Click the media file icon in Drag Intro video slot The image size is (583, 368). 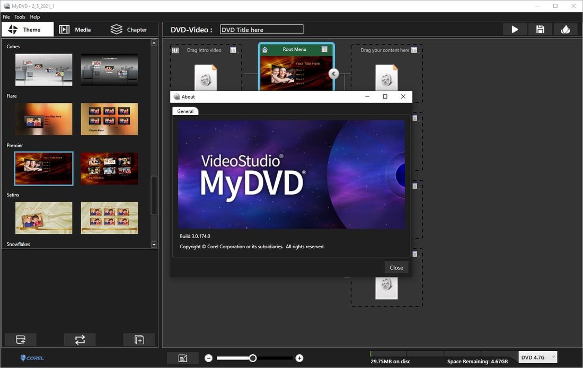tap(206, 77)
